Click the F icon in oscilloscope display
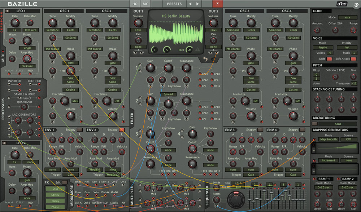The width and height of the screenshot is (361, 212). point(155,50)
